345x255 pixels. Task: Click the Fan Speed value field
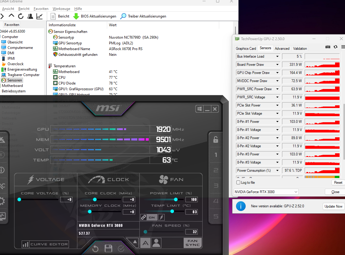[x=191, y=232]
